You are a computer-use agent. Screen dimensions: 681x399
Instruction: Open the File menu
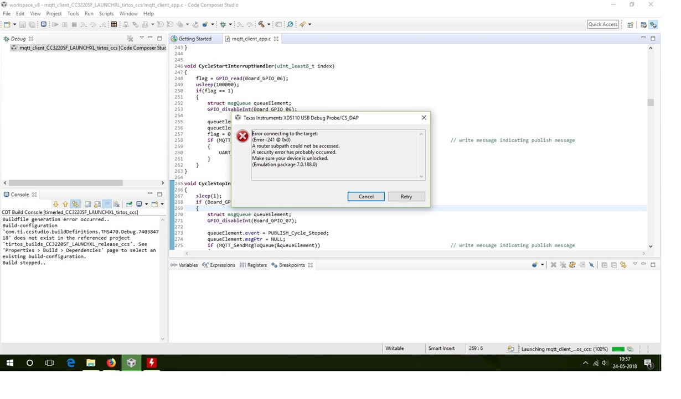pyautogui.click(x=7, y=13)
